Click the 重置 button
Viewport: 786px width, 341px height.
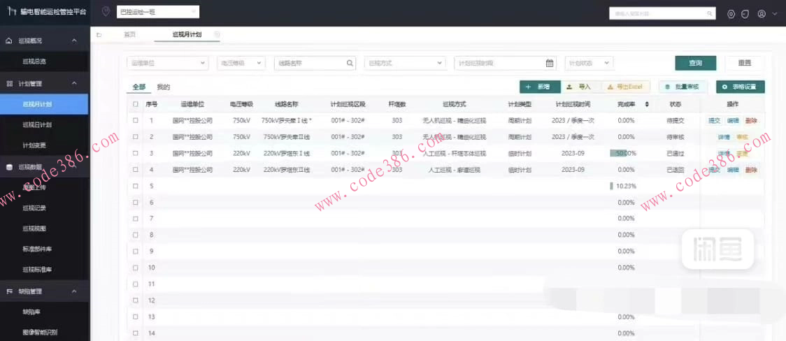pos(745,63)
